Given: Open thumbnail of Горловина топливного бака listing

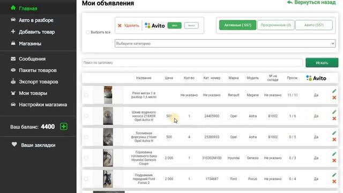Looking at the screenshot, I should point(108,158).
